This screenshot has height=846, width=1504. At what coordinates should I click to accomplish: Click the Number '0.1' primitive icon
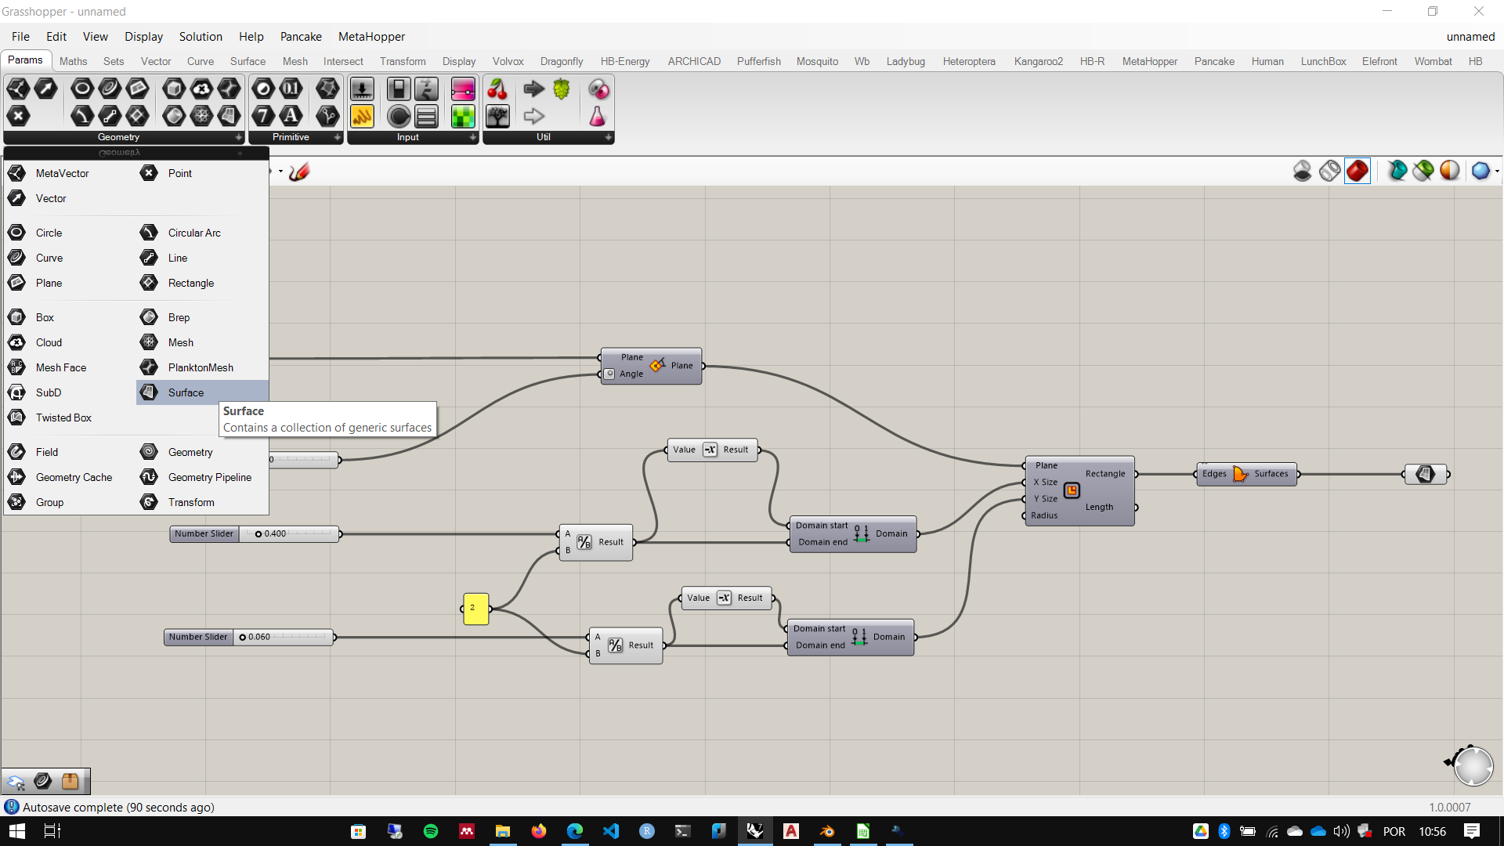click(291, 89)
